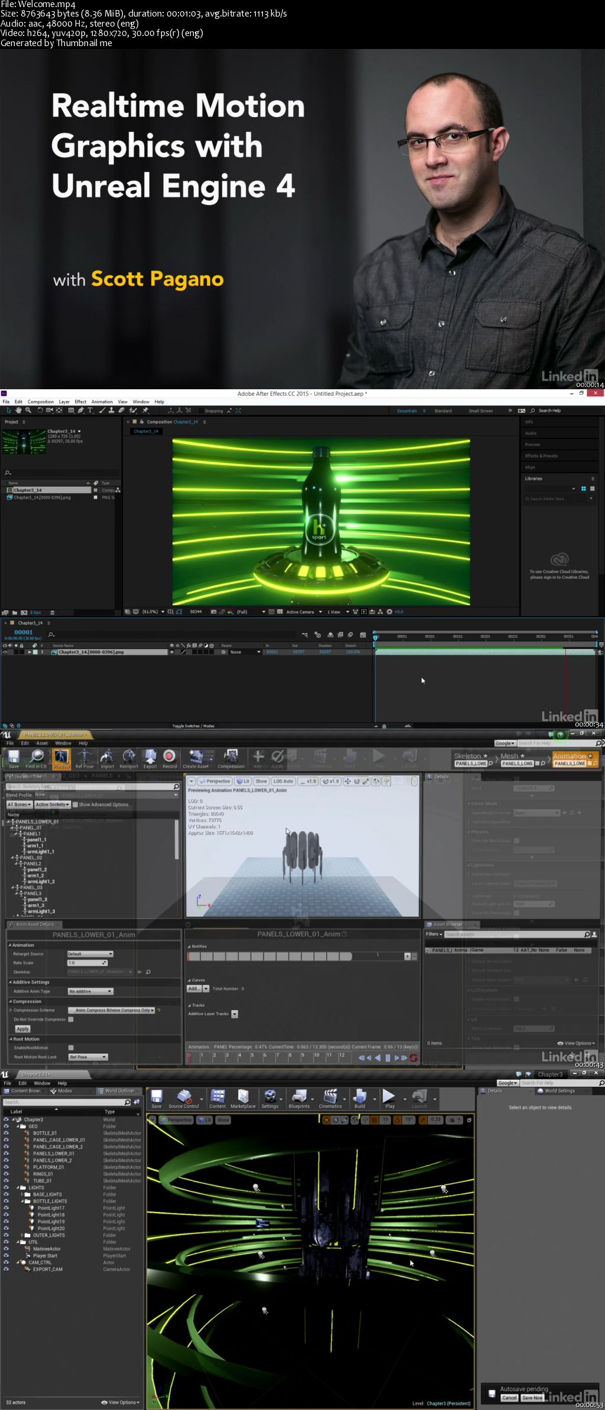Open Content browser from level editor toolbar
The width and height of the screenshot is (605, 1410).
coord(217,1099)
